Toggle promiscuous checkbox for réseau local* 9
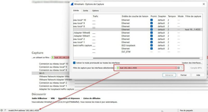 (152, 23)
